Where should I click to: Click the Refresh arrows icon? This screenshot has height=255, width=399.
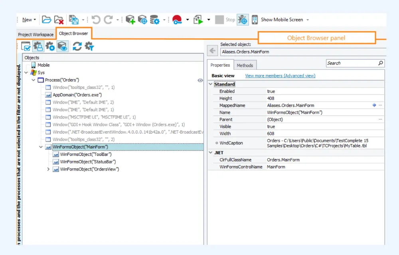(x=77, y=47)
